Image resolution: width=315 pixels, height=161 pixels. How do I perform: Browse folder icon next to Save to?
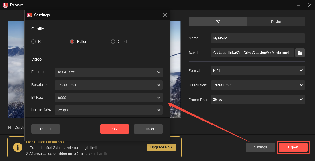click(300, 53)
